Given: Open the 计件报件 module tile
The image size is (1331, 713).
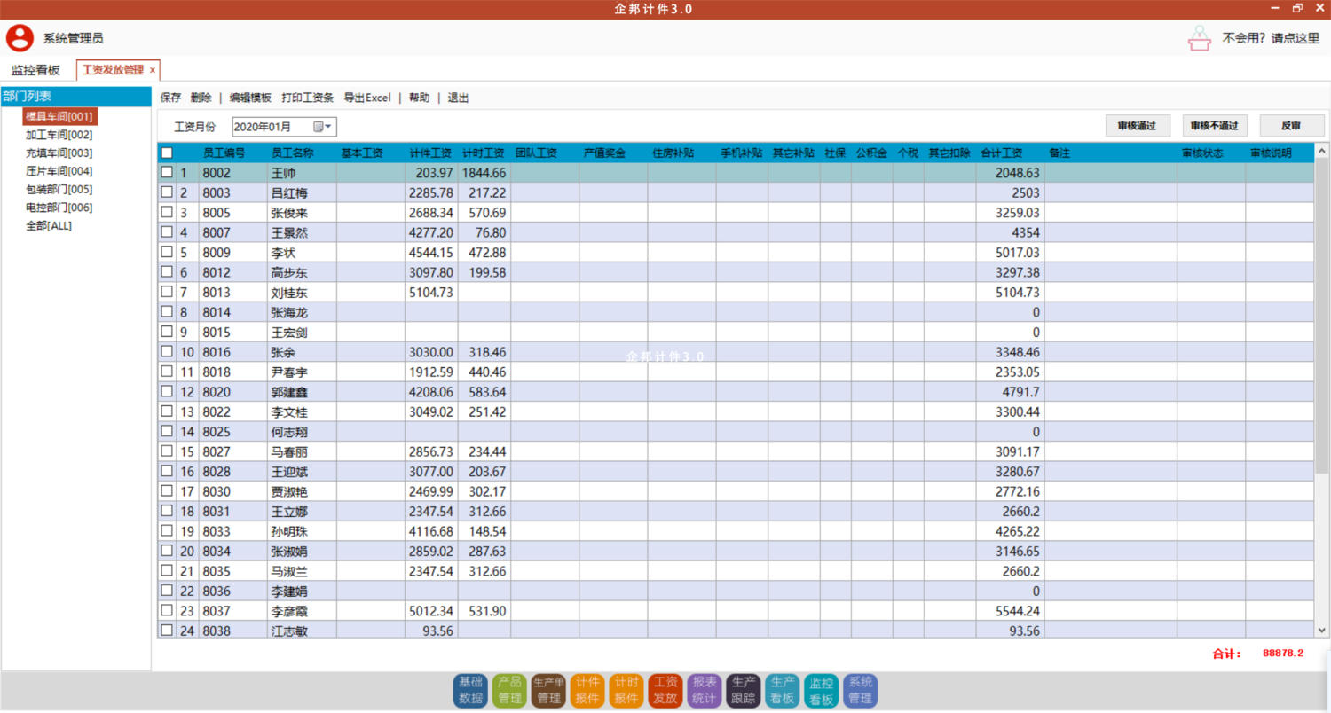Looking at the screenshot, I should [x=587, y=690].
